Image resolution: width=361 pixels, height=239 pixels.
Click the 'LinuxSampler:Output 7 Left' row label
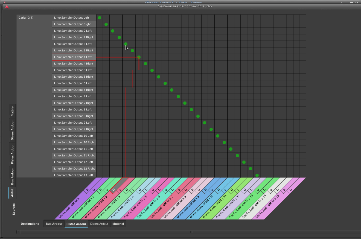[74, 97]
